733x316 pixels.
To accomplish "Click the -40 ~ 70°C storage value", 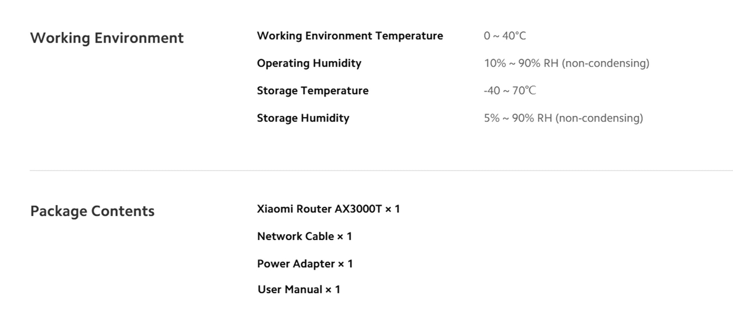I will pyautogui.click(x=509, y=91).
